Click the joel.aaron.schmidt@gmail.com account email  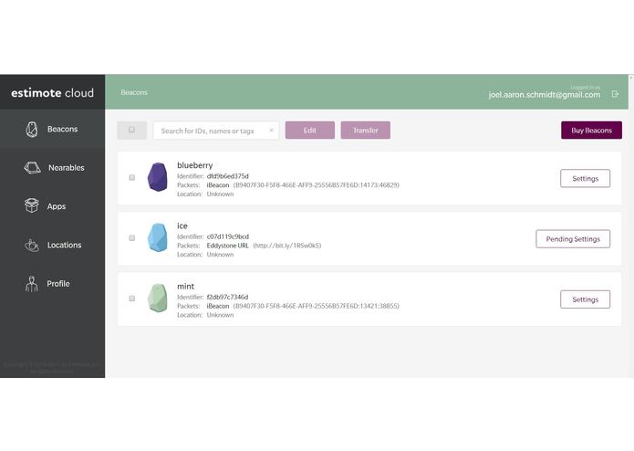tap(545, 95)
